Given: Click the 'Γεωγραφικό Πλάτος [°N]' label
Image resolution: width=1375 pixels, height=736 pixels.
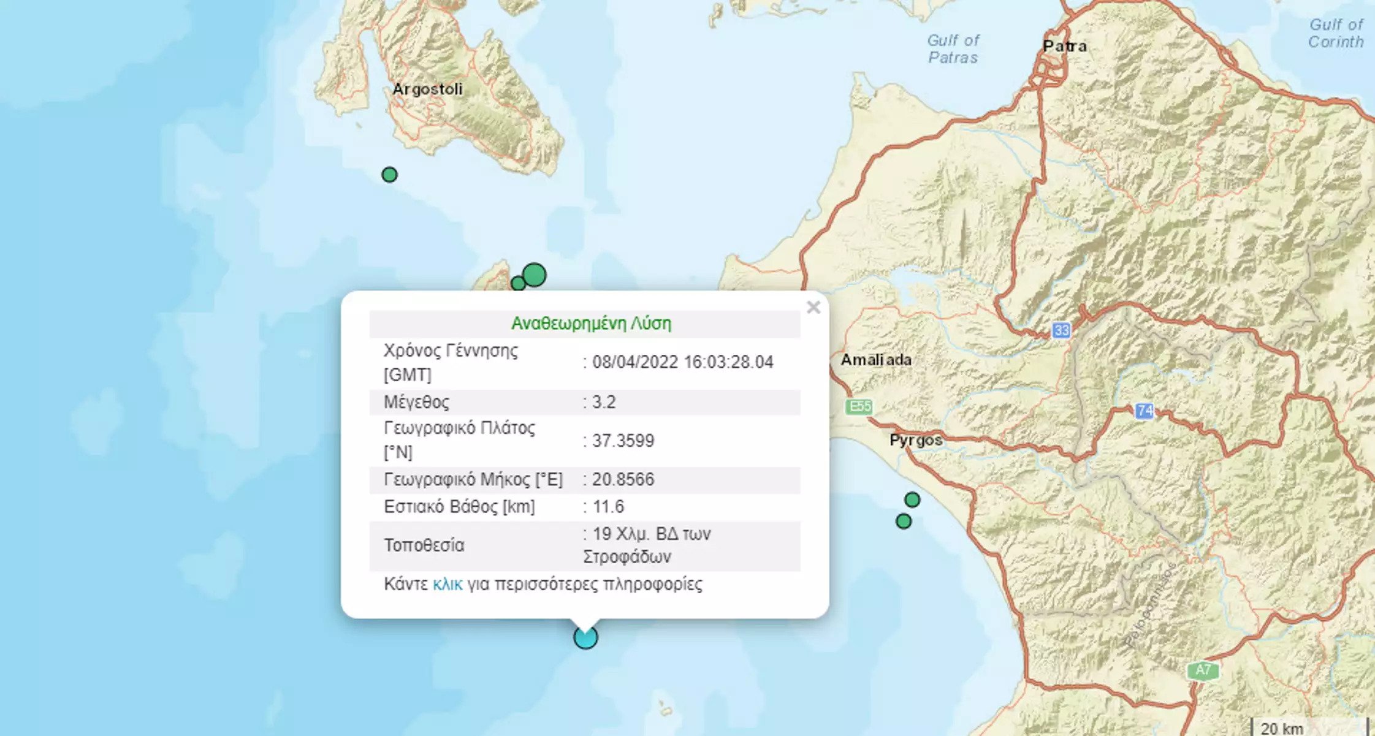Looking at the screenshot, I should [x=459, y=440].
